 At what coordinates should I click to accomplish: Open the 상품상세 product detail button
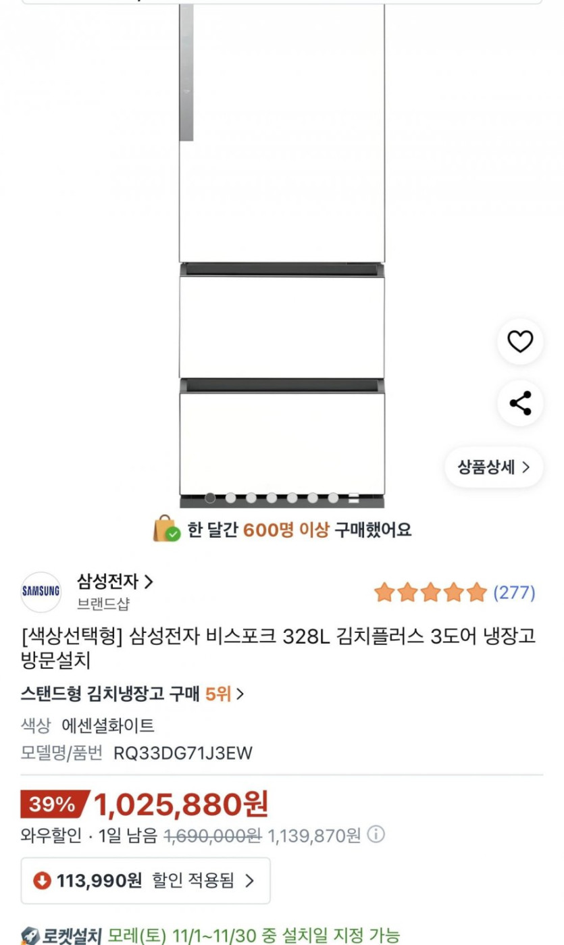[x=494, y=467]
